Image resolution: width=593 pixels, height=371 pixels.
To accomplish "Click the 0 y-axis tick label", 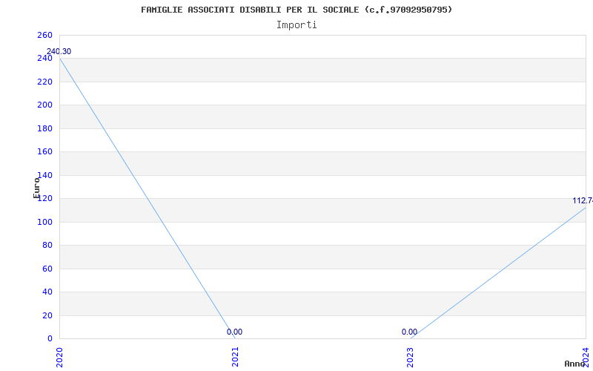I will click(x=50, y=339).
